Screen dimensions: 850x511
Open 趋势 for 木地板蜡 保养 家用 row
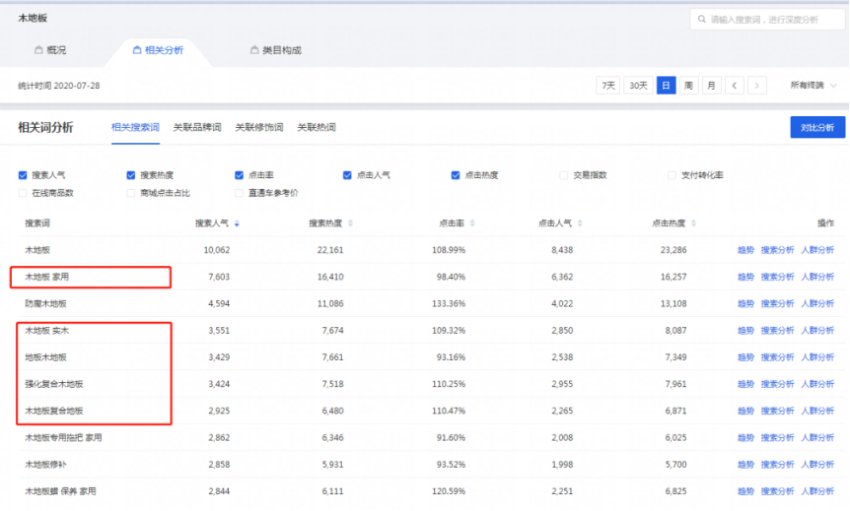coord(745,491)
